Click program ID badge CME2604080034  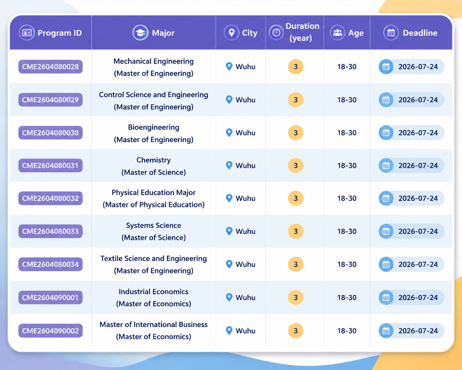coord(50,264)
